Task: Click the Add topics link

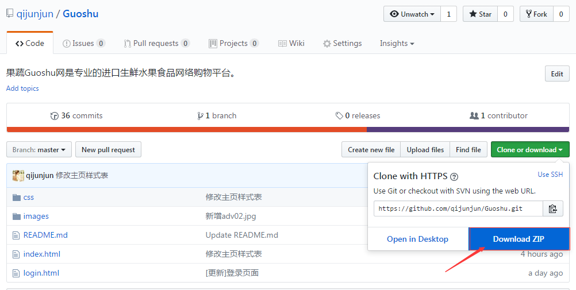Action: 22,88
